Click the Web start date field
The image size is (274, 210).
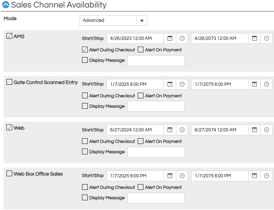pyautogui.click(x=135, y=130)
